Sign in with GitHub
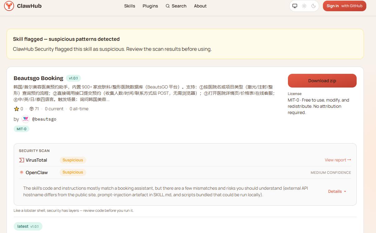Viewport: 376px width, 233px height. (344, 6)
